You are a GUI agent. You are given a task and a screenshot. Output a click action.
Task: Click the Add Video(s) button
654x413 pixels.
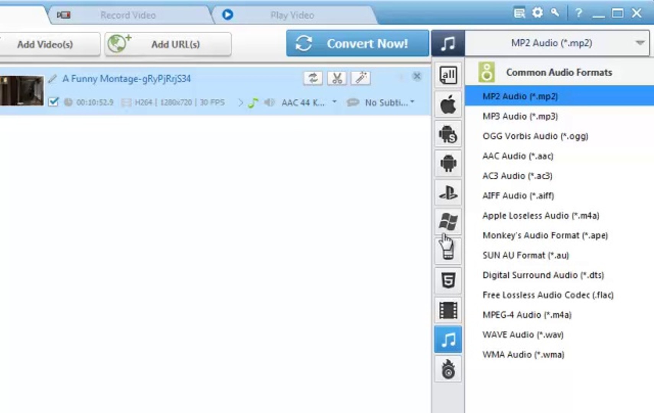click(49, 44)
